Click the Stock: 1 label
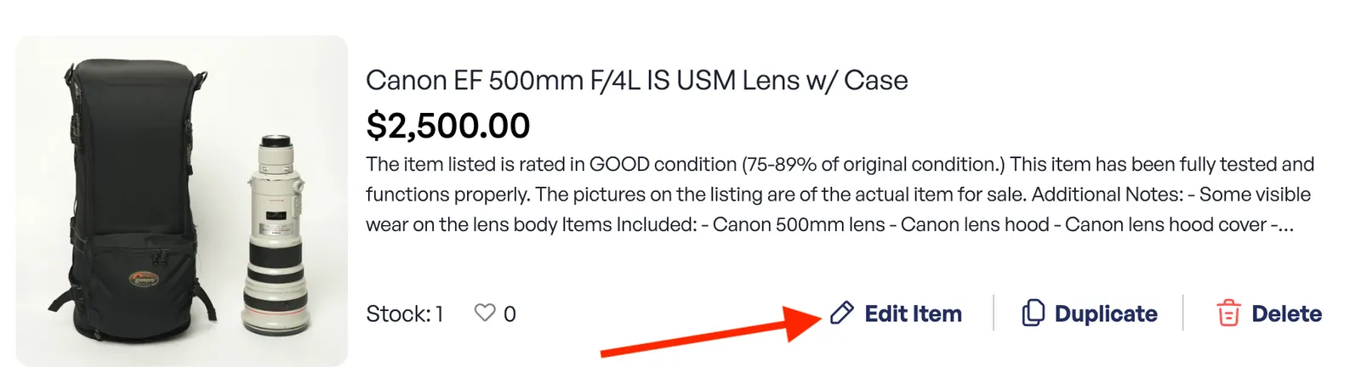The image size is (1361, 378). tap(405, 314)
